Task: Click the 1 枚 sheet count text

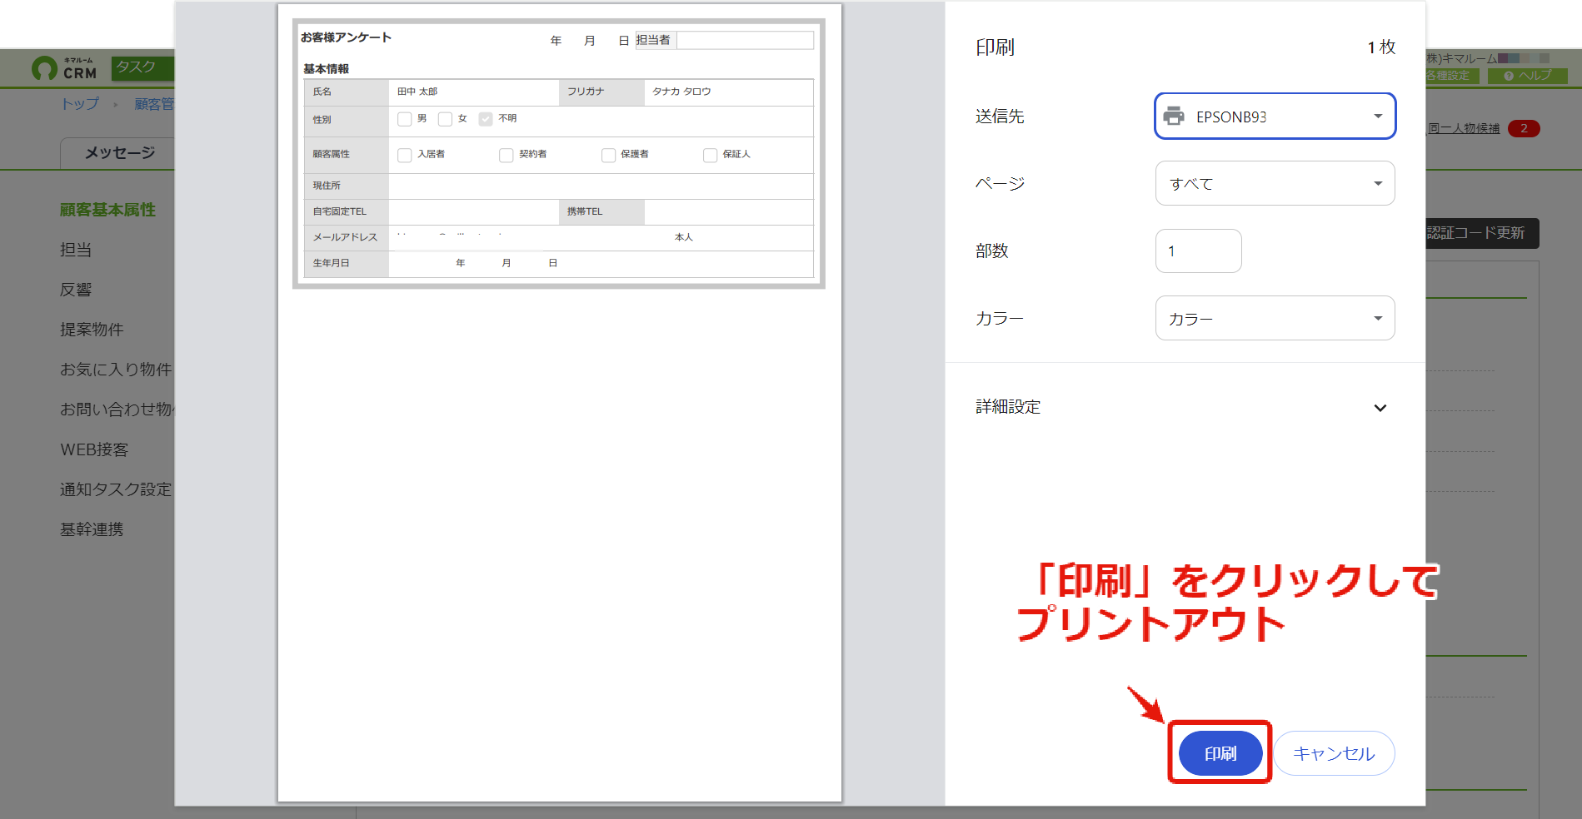Action: pyautogui.click(x=1381, y=47)
